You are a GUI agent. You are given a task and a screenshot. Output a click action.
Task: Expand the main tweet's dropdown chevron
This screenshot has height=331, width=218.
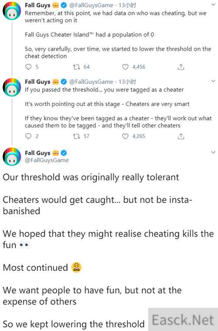213,152
